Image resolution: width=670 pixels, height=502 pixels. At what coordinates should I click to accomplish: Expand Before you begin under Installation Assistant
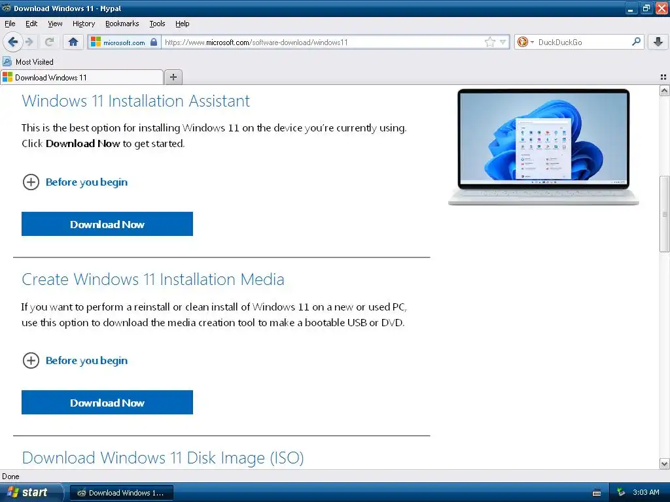pyautogui.click(x=75, y=182)
